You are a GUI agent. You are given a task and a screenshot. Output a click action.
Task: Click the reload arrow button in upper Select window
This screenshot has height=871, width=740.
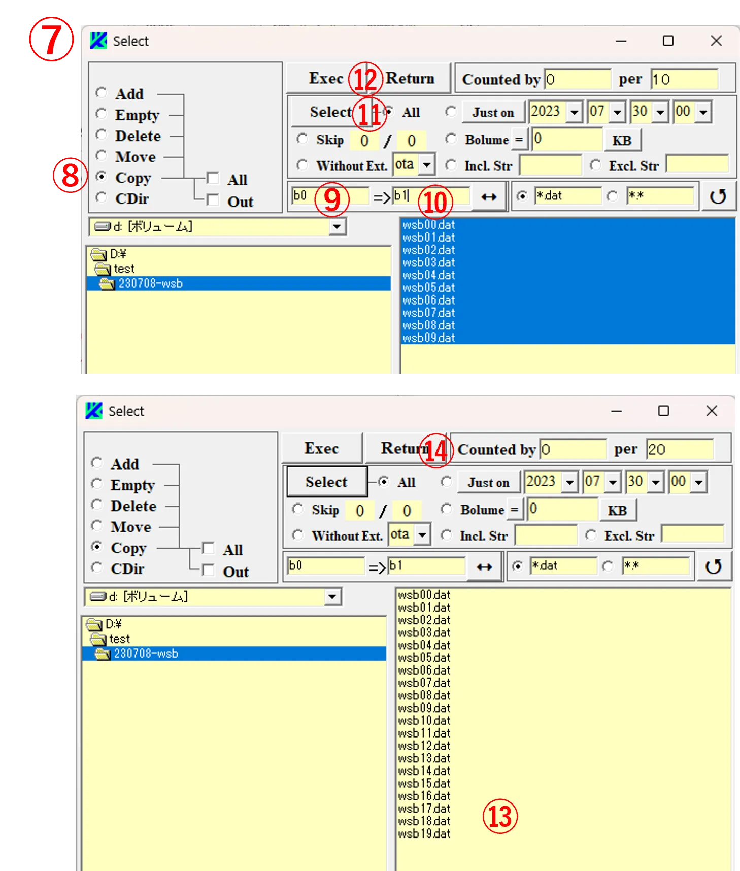pos(718,196)
